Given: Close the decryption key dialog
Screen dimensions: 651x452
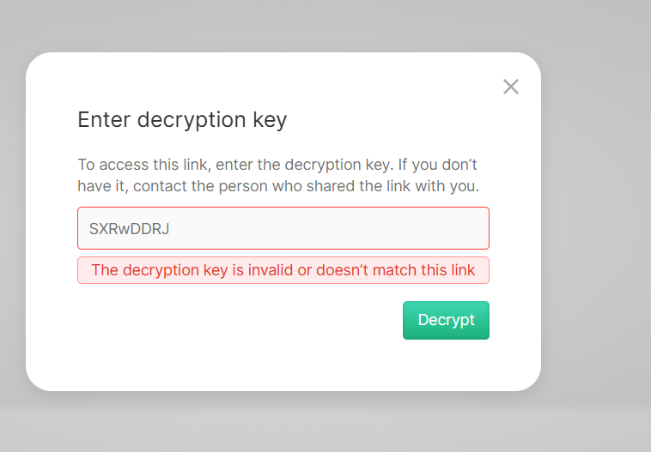Looking at the screenshot, I should (x=511, y=87).
